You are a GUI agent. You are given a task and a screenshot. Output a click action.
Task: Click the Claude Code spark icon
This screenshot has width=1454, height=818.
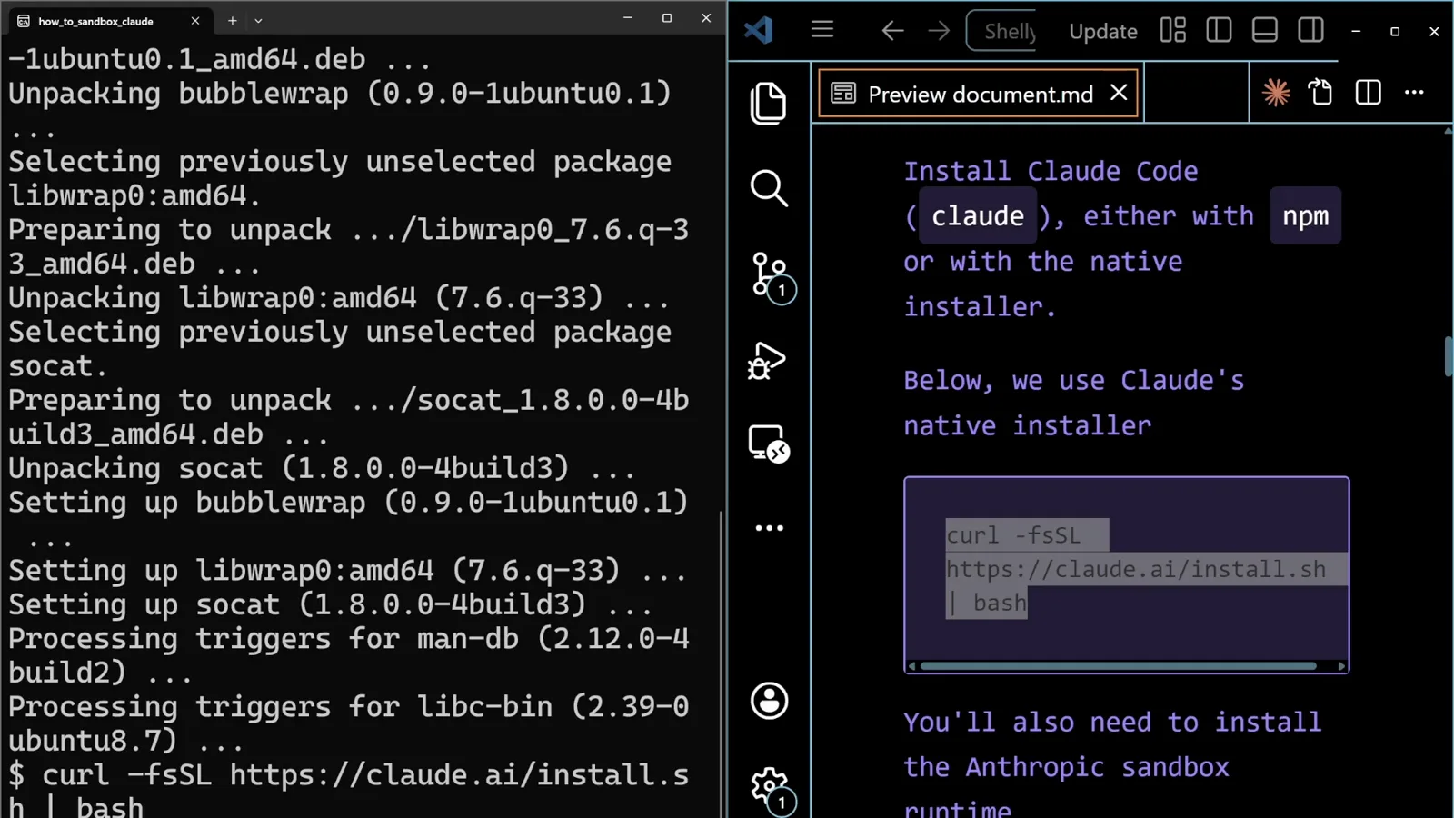1276,92
